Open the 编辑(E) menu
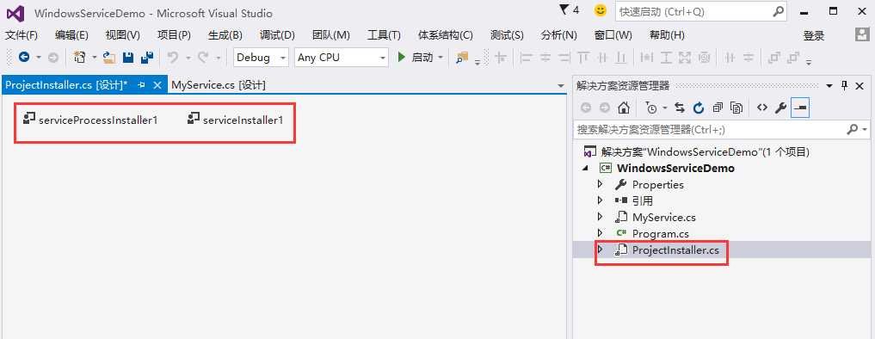This screenshot has height=339, width=875. (x=71, y=35)
